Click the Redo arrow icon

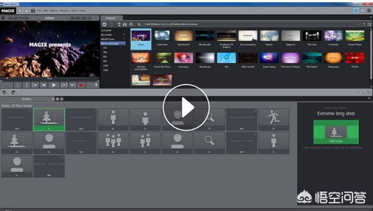tap(13, 92)
